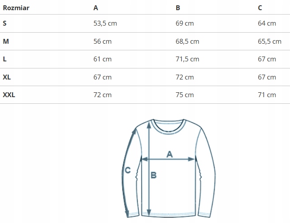Click column header C
The width and height of the screenshot is (290, 223).
click(x=260, y=8)
